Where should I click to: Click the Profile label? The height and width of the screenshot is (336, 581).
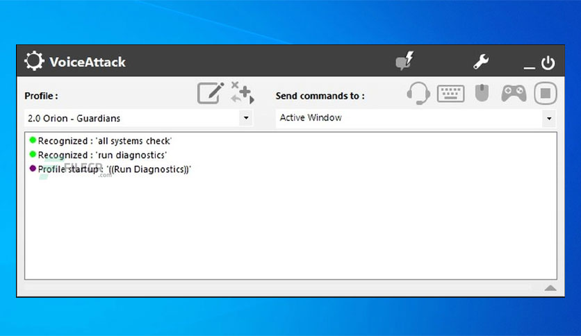click(41, 96)
